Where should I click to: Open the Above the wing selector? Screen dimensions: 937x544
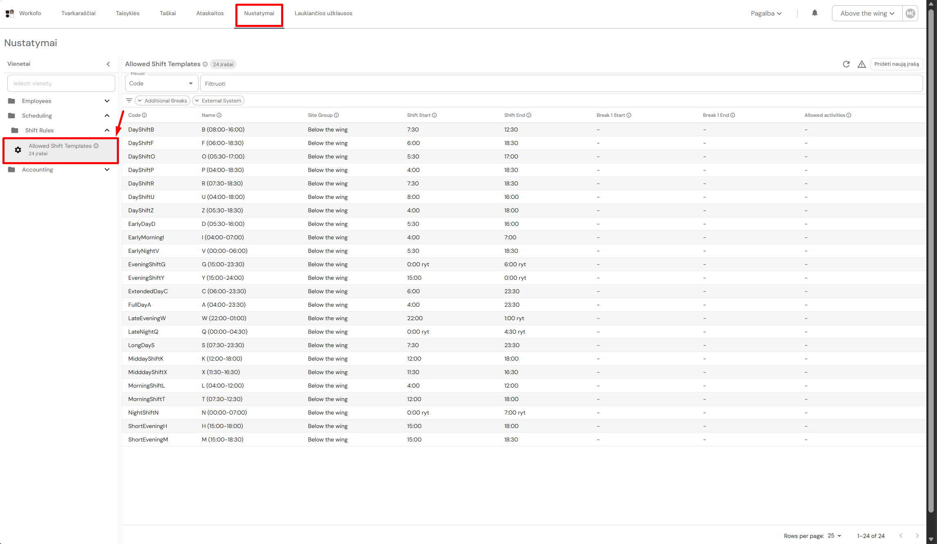click(x=867, y=13)
